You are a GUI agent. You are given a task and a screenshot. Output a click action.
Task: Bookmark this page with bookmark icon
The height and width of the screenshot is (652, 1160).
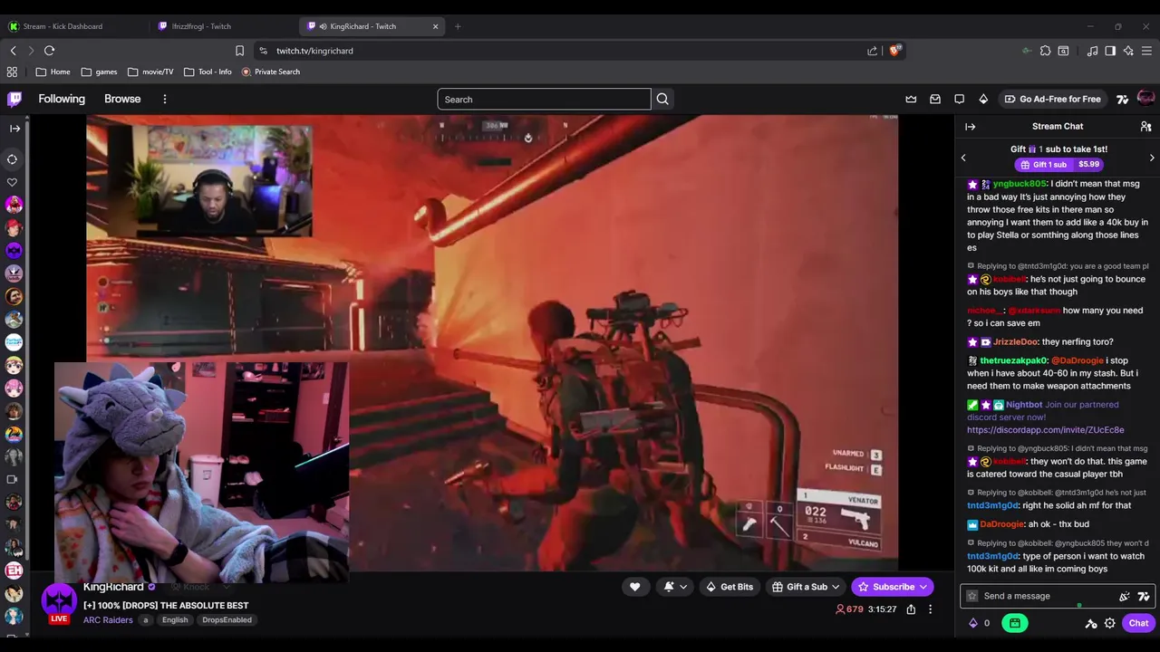tap(239, 51)
